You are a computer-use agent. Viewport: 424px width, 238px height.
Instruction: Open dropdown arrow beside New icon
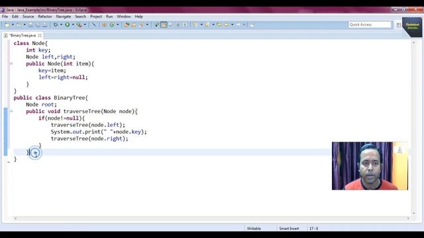(13, 24)
